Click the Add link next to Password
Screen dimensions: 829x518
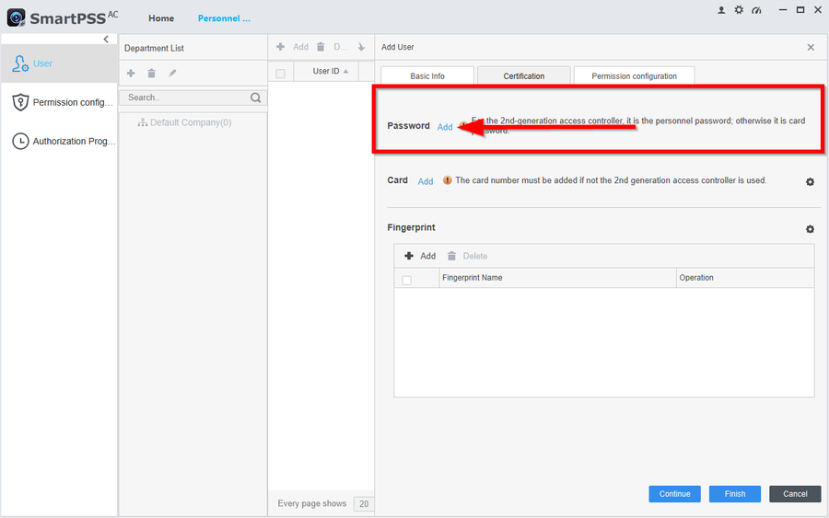click(x=445, y=127)
